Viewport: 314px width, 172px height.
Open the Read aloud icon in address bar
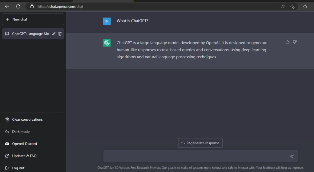click(x=283, y=6)
